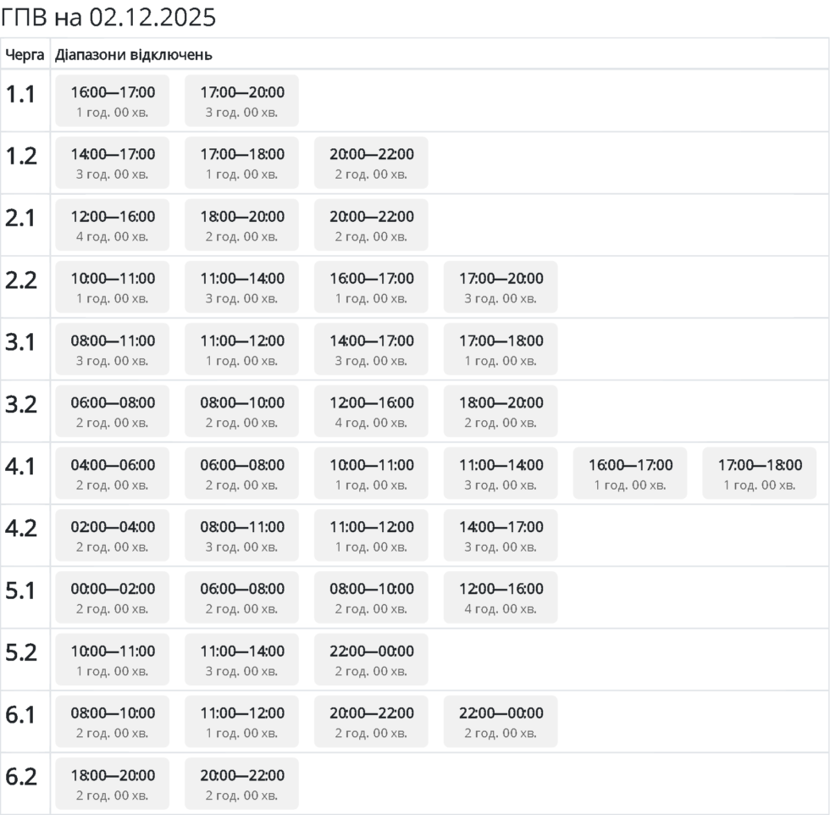Viewport: 830px width, 815px height.
Task: Select the 08:00—11:00 slot in queue 3.1
Action: tap(113, 349)
